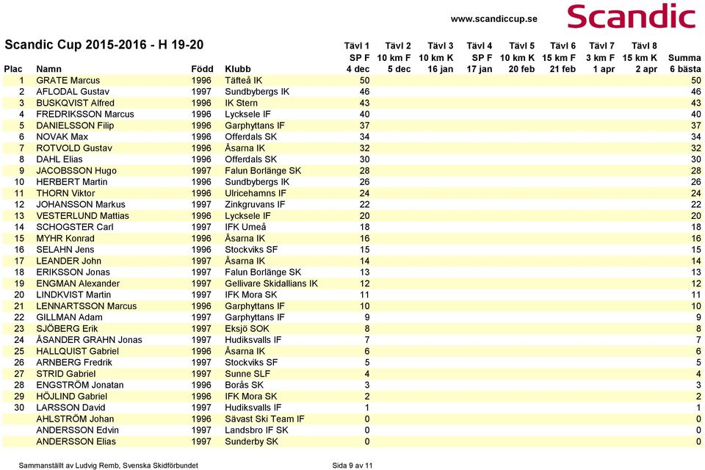
Task: Select the name ANDERSSON Elias
Action: (76, 441)
